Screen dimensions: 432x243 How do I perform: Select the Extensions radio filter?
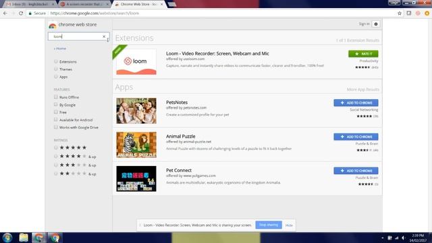(x=56, y=61)
